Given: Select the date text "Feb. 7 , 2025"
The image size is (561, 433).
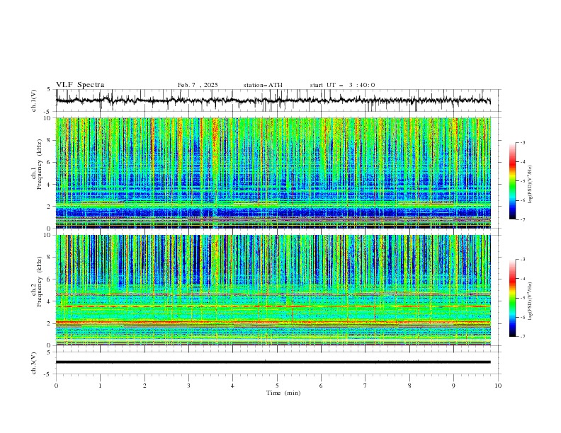Looking at the screenshot, I should tap(198, 85).
